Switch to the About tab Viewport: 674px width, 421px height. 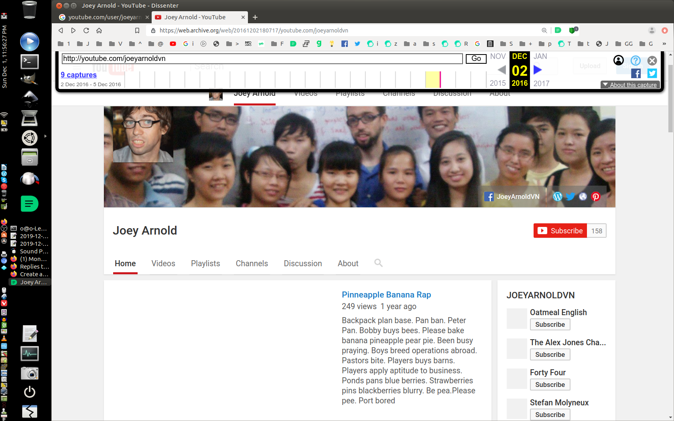348,263
